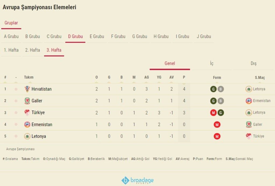This screenshot has width=275, height=186.
Task: Select the 2. Hafta week tab
Action: (32, 50)
